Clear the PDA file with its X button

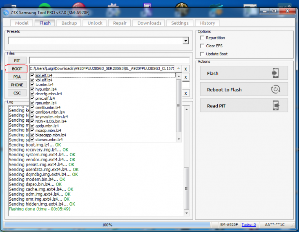(185, 77)
